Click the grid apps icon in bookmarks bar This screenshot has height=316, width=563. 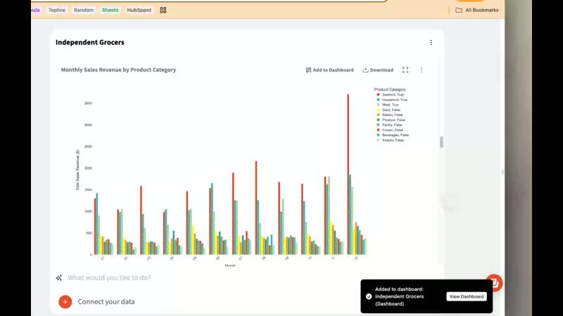(163, 11)
